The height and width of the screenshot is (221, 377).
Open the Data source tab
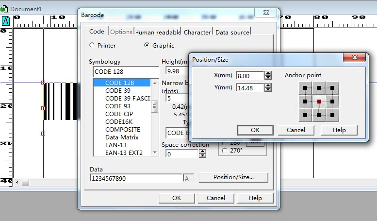232,32
